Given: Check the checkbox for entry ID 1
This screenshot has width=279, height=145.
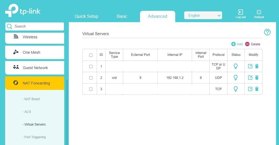Looking at the screenshot, I should (91, 66).
